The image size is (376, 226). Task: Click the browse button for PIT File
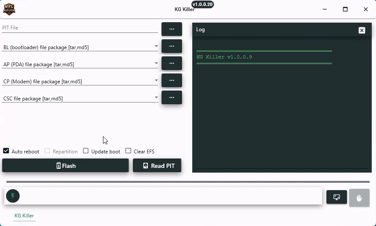171,29
